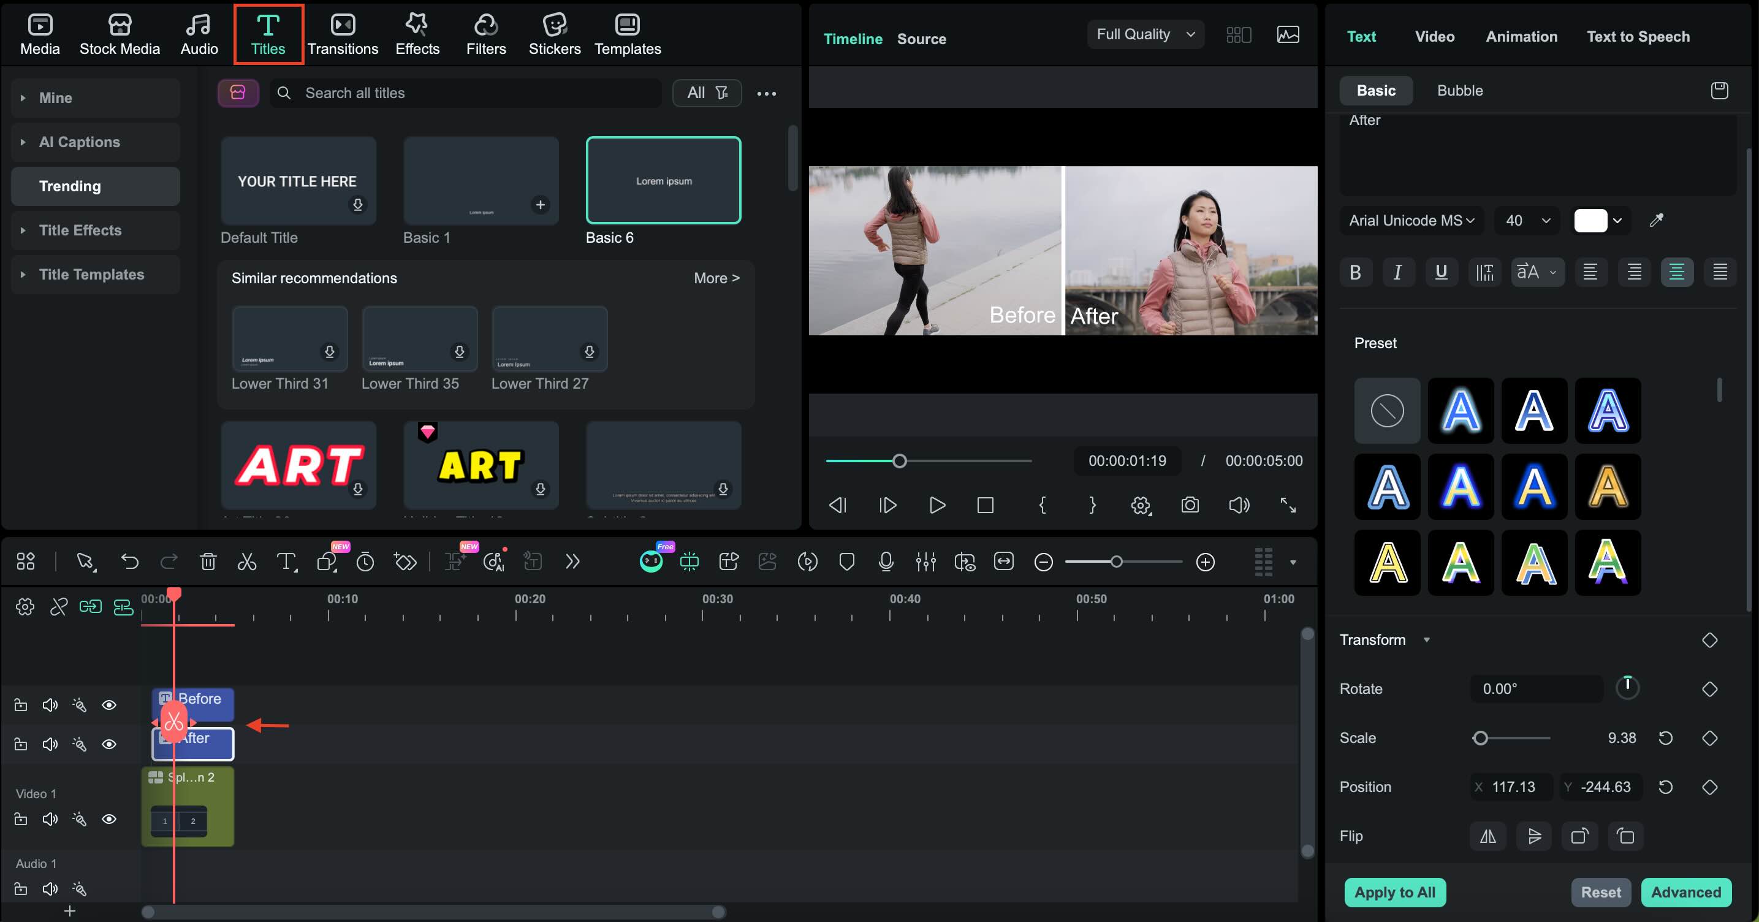Click the voiceover microphone icon
Viewport: 1759px width, 922px height.
(x=886, y=562)
